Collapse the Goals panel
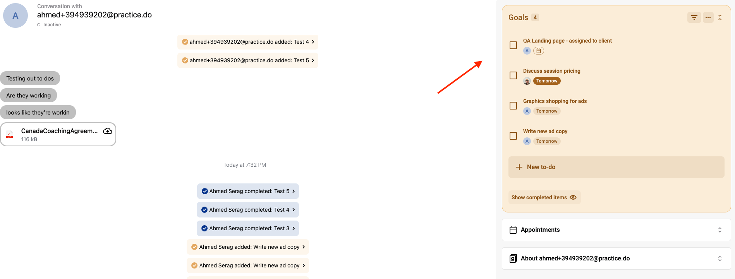This screenshot has width=735, height=279. [720, 17]
